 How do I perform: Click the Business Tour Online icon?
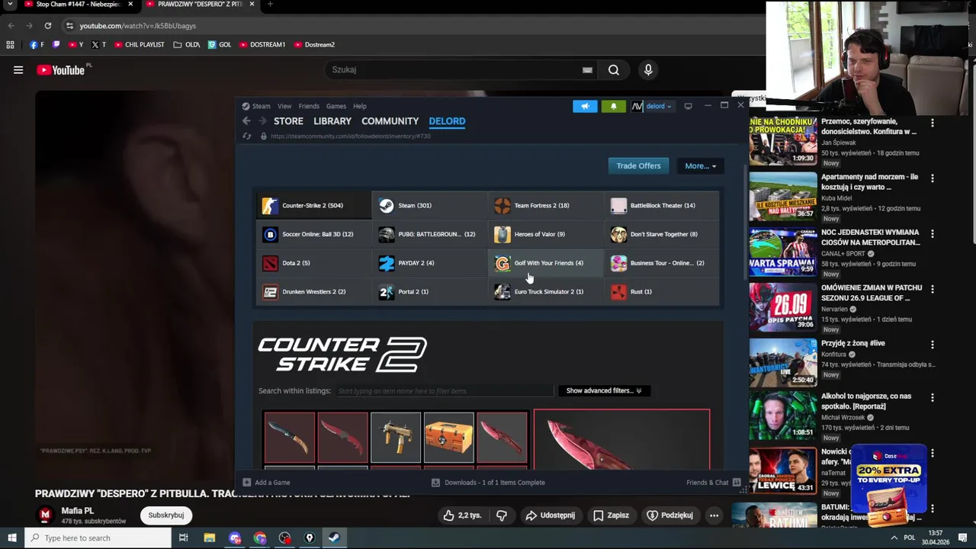[618, 263]
